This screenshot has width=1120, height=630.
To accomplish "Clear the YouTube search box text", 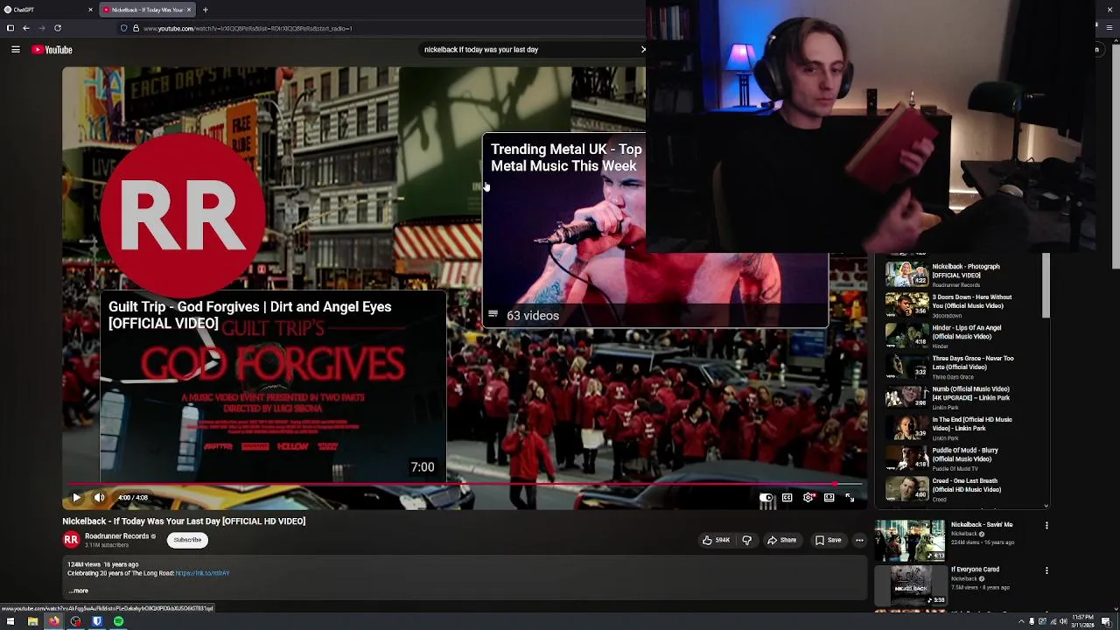I will pyautogui.click(x=643, y=50).
